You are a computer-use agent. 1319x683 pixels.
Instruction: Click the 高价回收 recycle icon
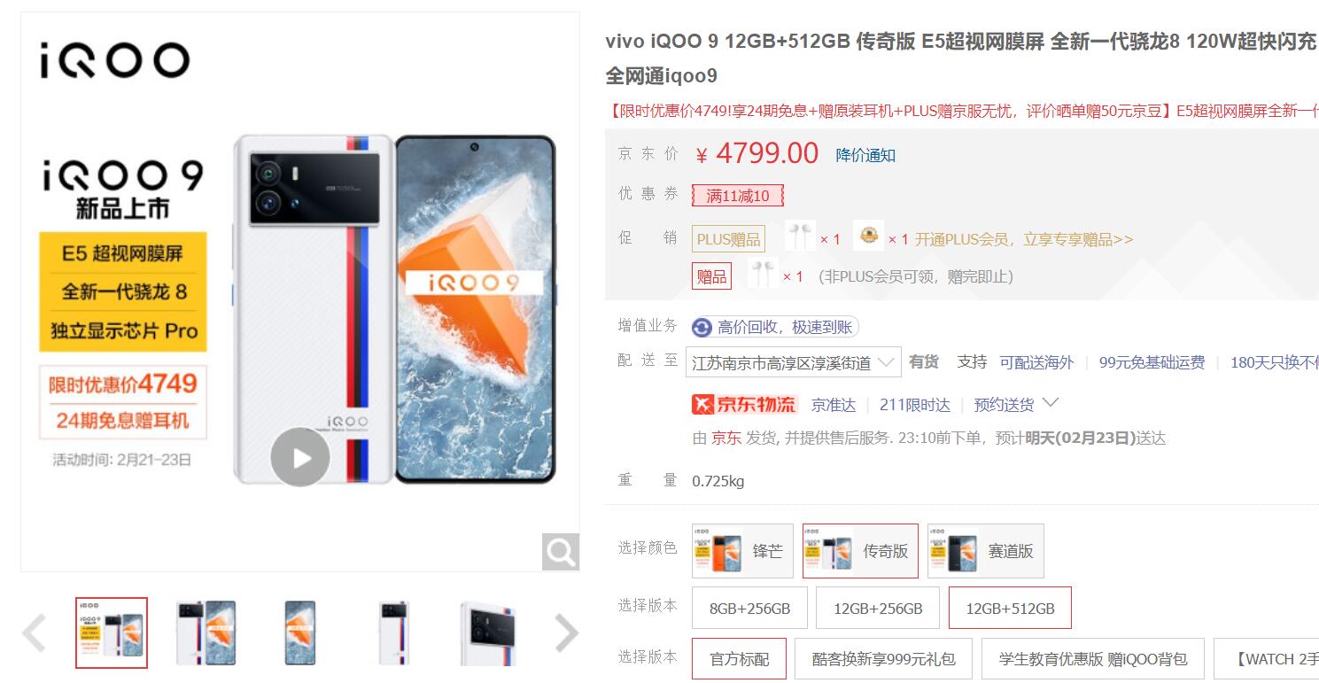point(702,328)
